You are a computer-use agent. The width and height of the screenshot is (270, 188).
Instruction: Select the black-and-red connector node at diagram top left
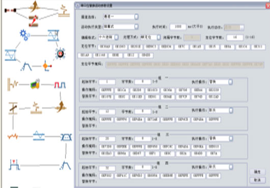[x=10, y=11]
